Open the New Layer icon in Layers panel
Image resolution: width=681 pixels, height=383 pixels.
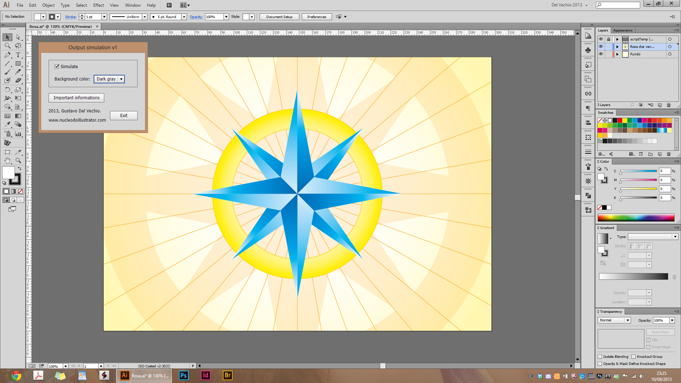point(660,105)
